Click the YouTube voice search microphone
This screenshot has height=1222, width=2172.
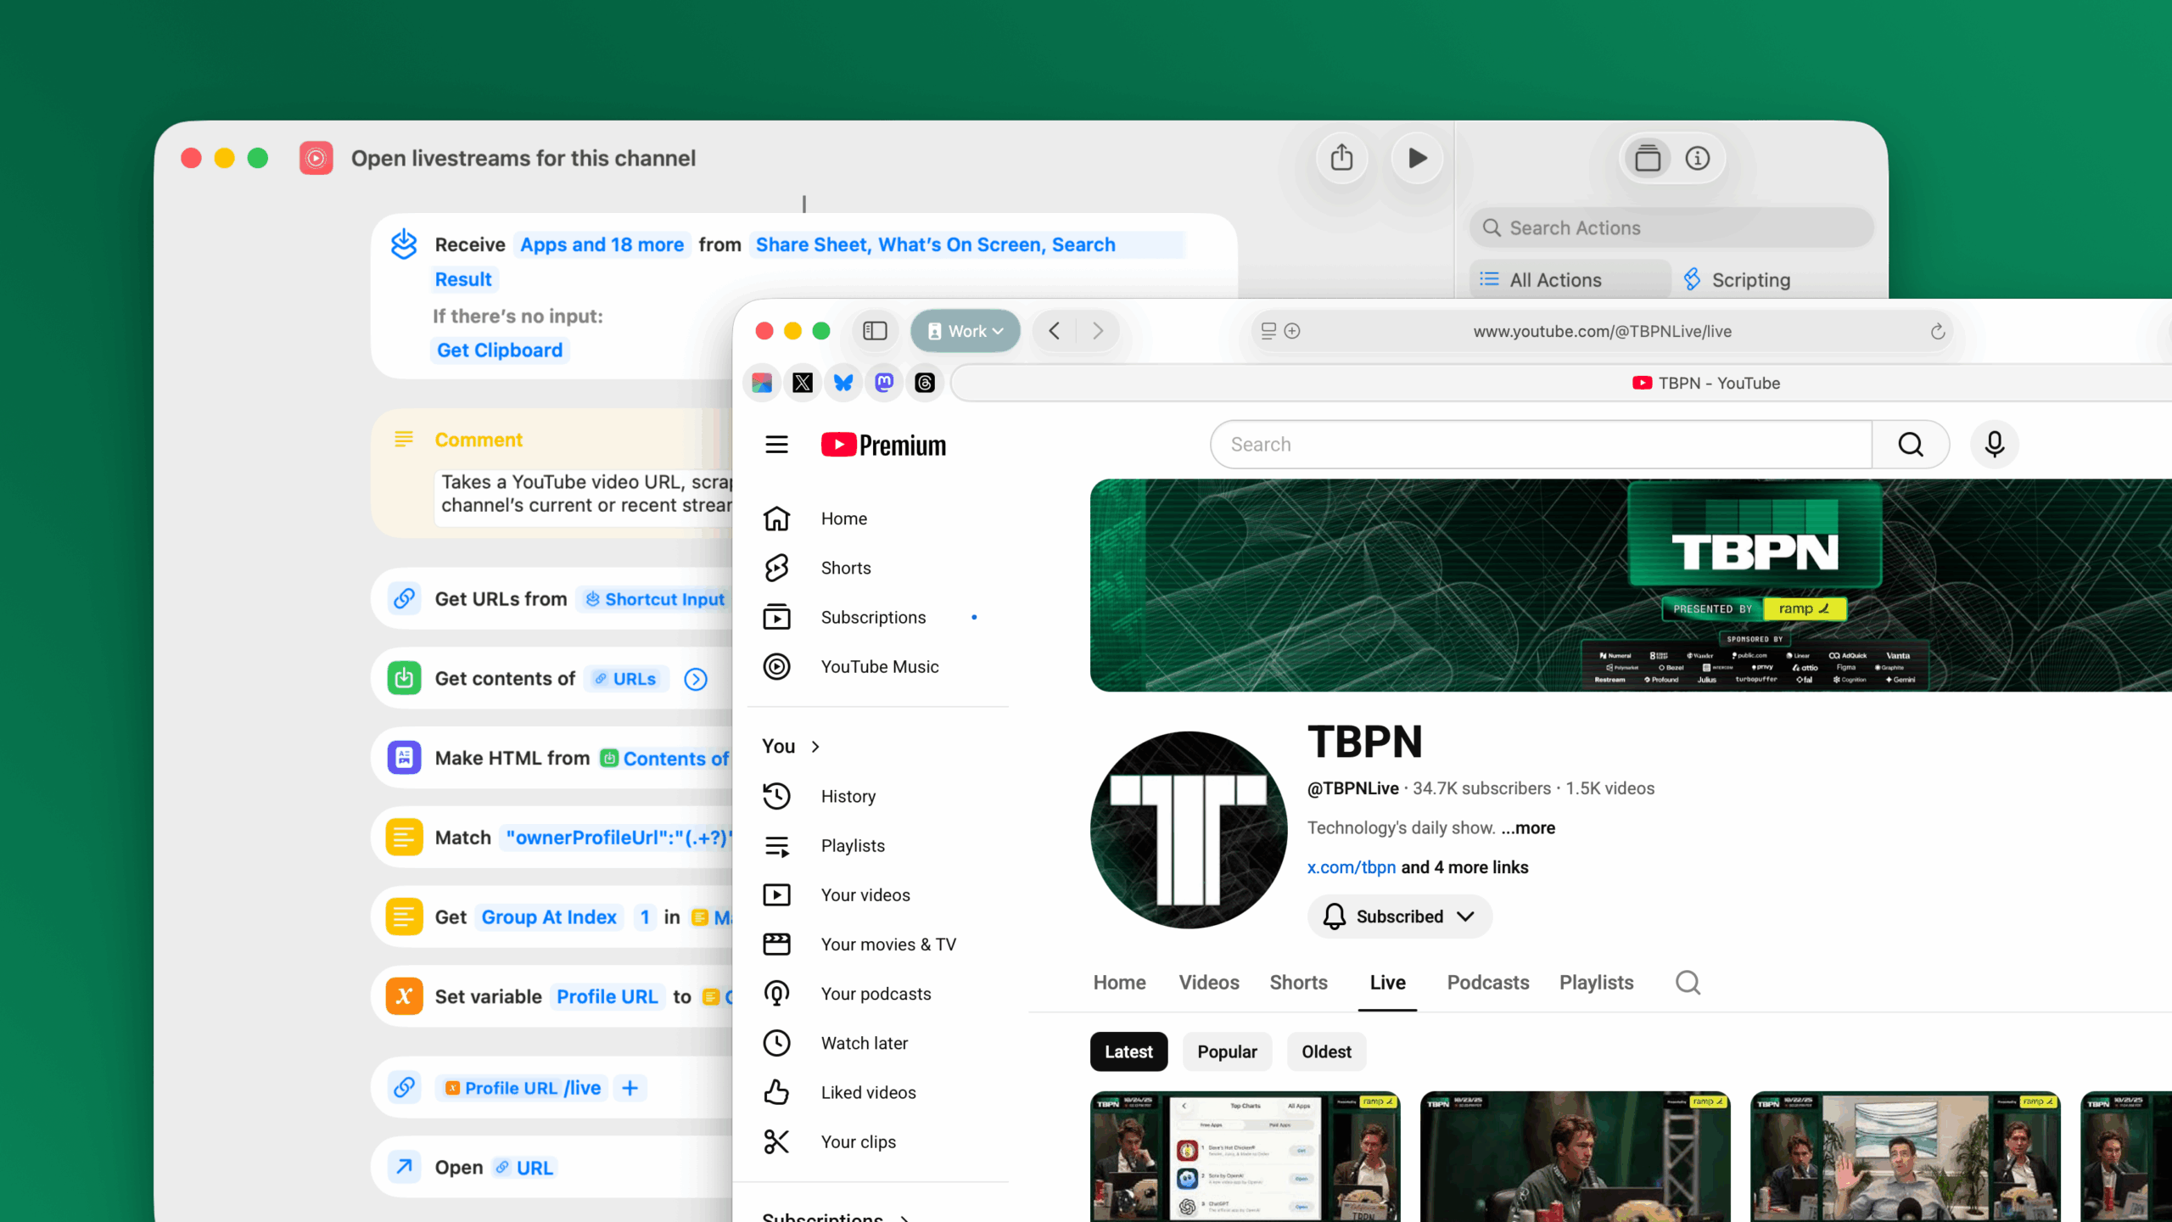point(1994,444)
